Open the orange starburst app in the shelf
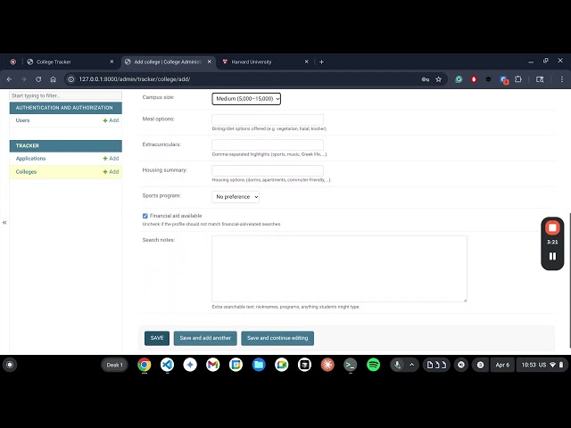The image size is (571, 428). click(x=327, y=365)
